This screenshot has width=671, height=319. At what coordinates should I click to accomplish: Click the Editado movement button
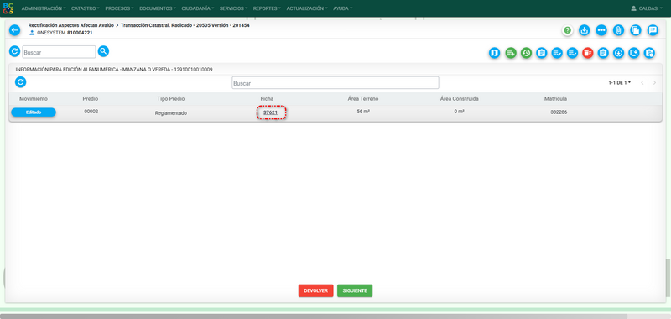pyautogui.click(x=34, y=112)
